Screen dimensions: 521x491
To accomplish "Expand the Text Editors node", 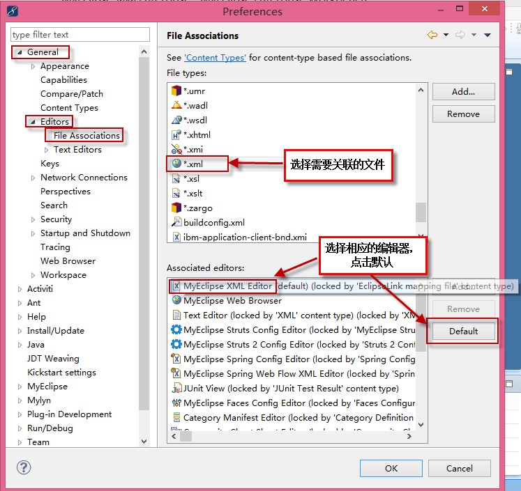I will [x=46, y=150].
